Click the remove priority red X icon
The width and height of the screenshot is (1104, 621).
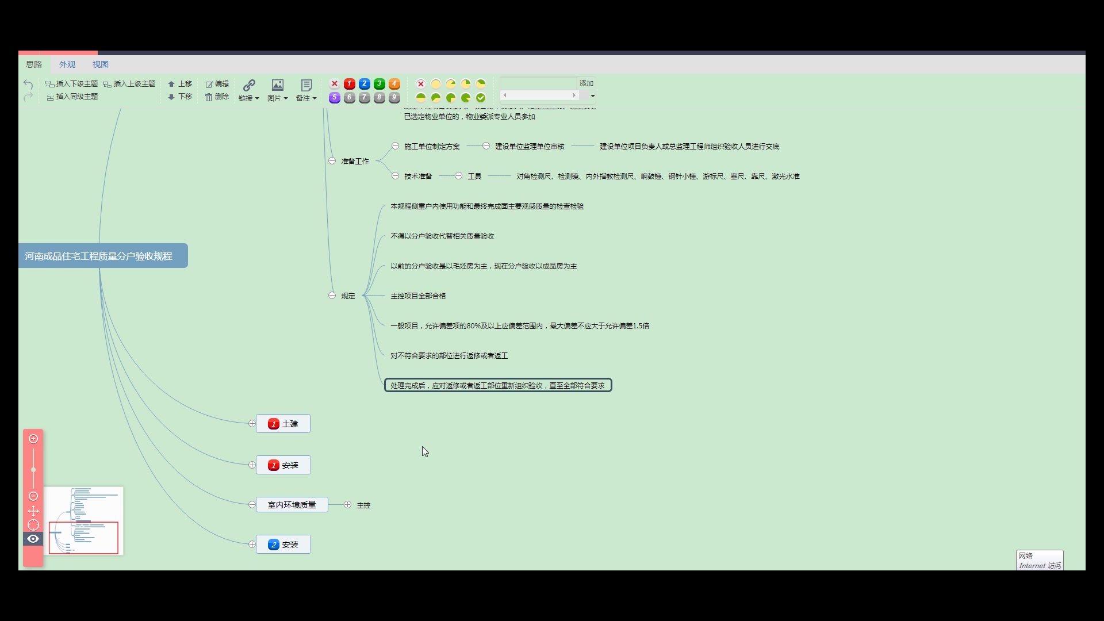[x=335, y=84]
